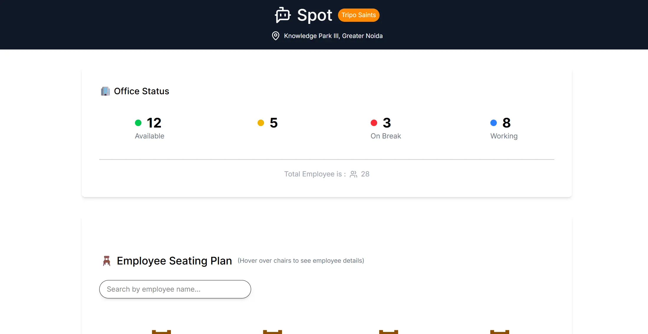Viewport: 648px width, 334px height.
Task: Click the yellow status dot
Action: click(260, 123)
